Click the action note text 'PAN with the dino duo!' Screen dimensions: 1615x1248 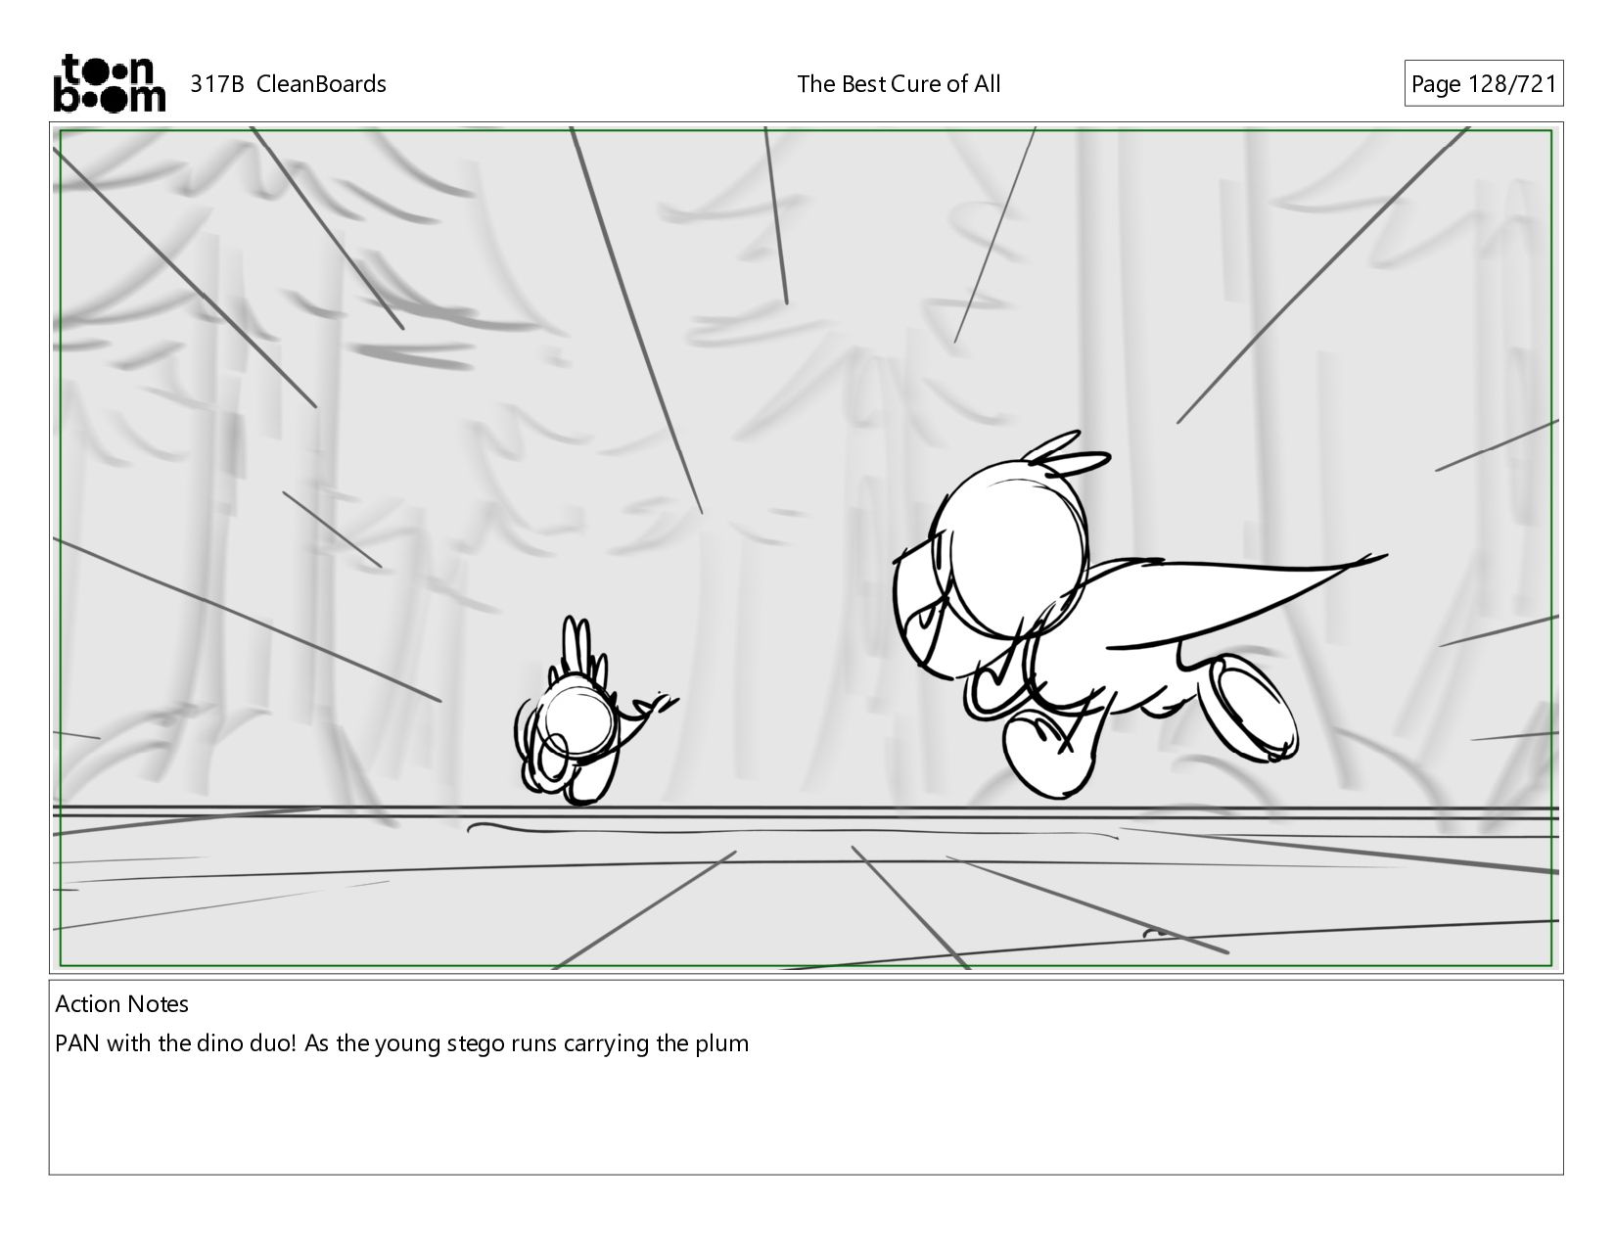click(x=175, y=1043)
